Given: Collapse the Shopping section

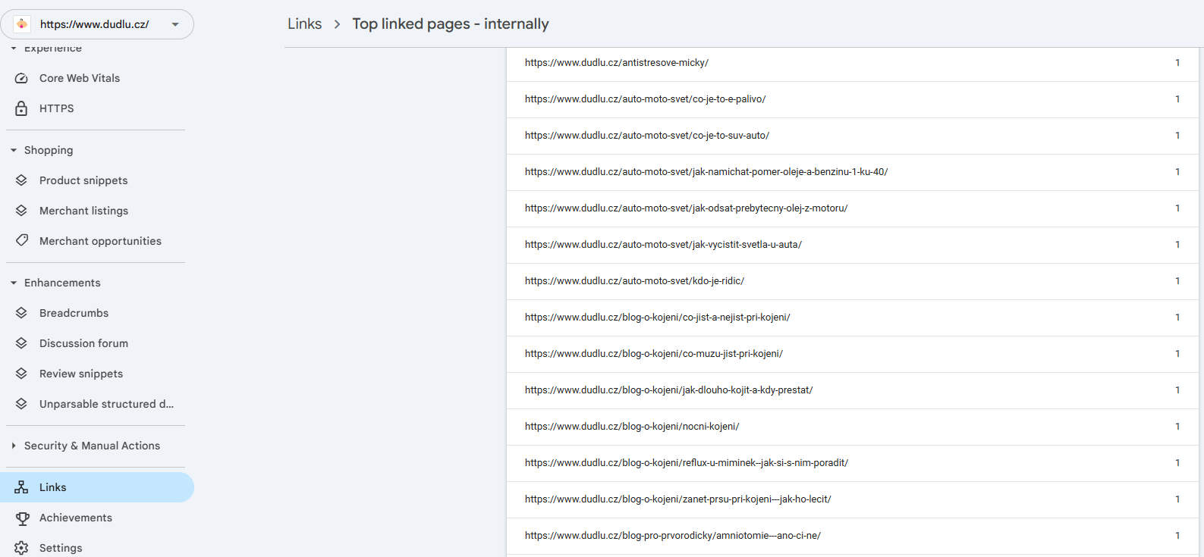Looking at the screenshot, I should (x=14, y=150).
